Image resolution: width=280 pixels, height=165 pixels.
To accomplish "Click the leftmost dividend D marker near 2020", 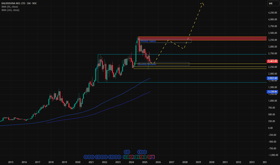I will click(x=86, y=157).
